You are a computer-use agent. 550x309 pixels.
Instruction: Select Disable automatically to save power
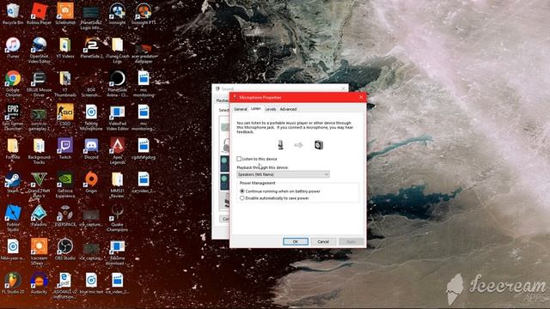click(242, 198)
